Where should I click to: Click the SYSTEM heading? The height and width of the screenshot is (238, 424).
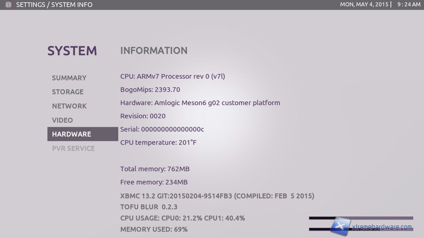click(x=72, y=51)
